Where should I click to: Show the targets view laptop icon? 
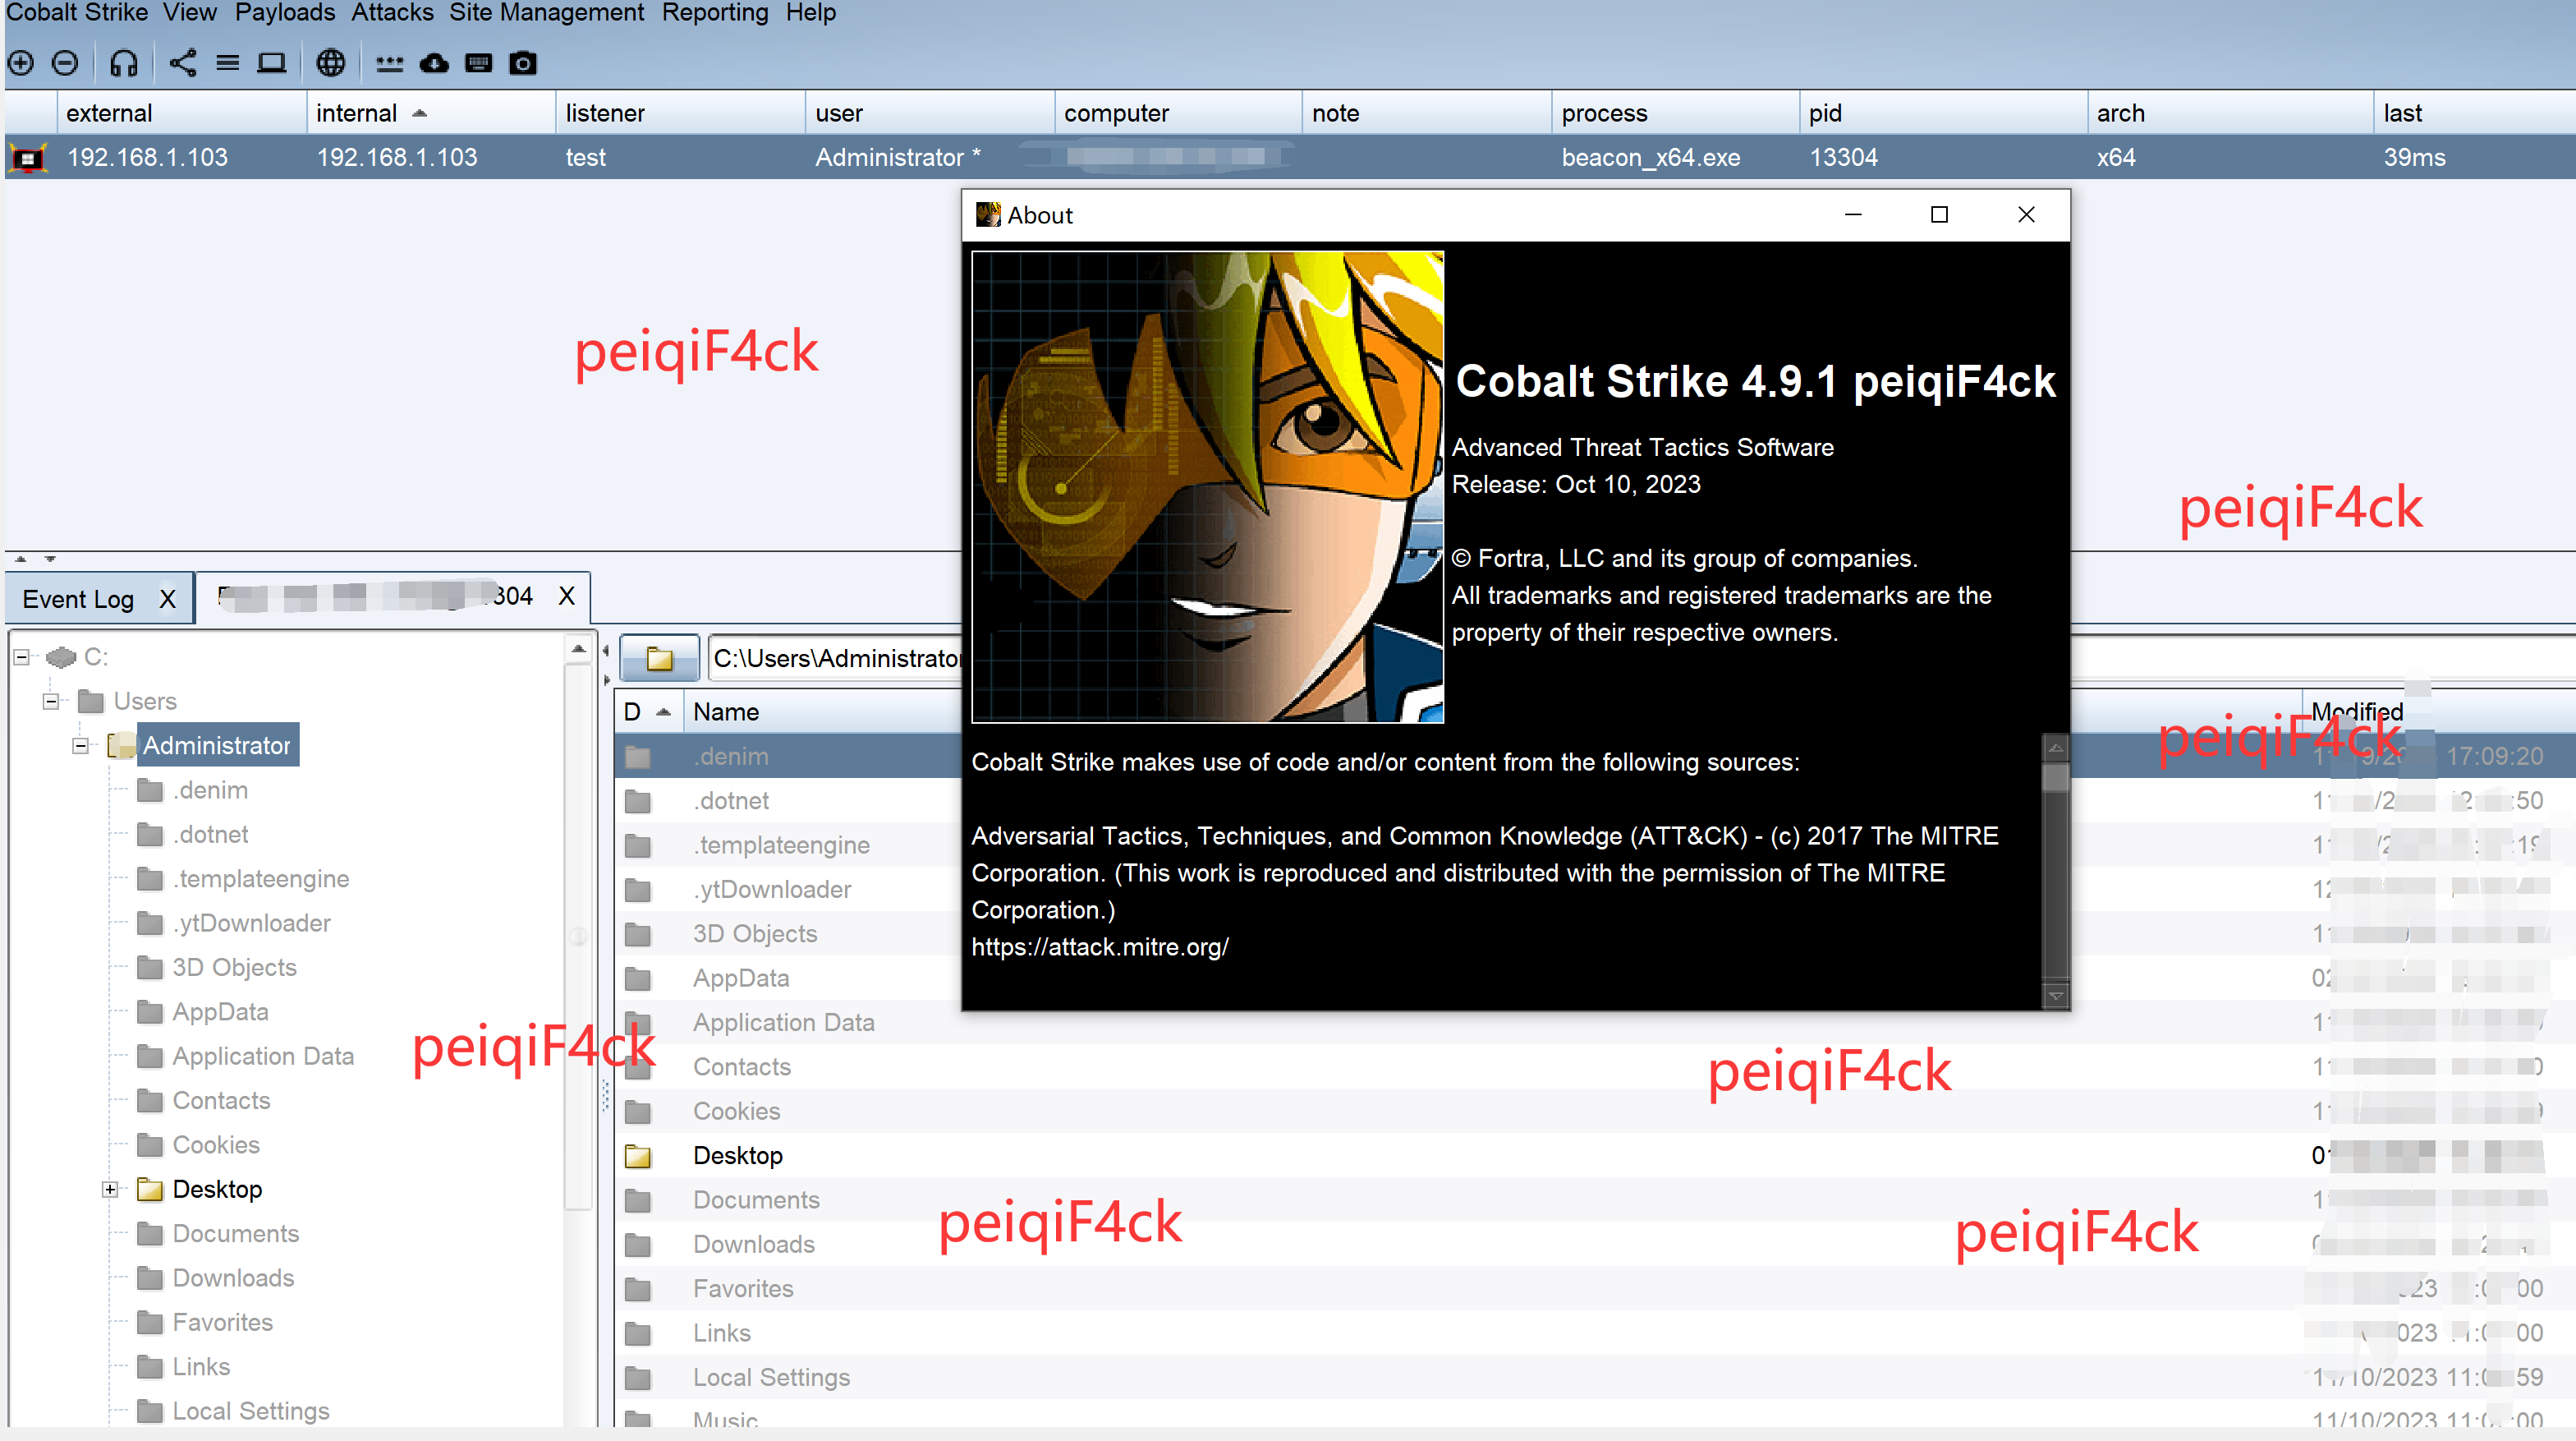[x=272, y=63]
